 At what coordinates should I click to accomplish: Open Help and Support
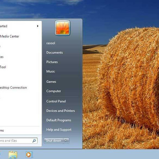coord(59,130)
